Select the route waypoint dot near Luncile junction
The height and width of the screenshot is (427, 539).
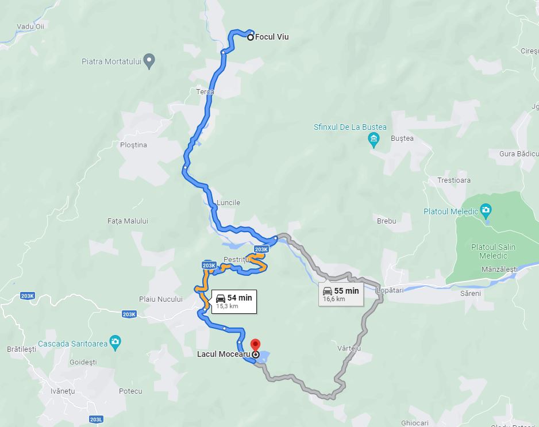click(275, 238)
